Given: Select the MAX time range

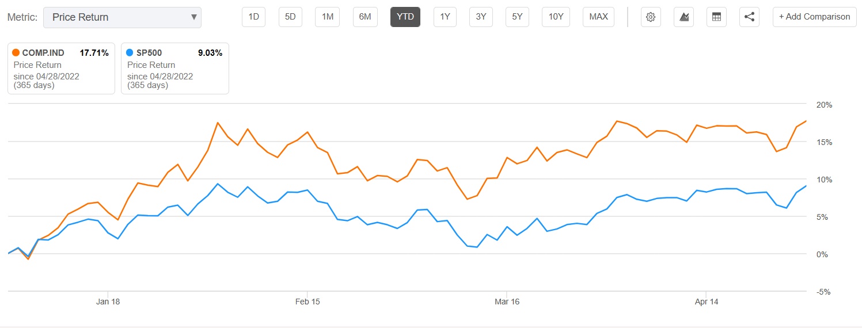Looking at the screenshot, I should click(x=598, y=17).
